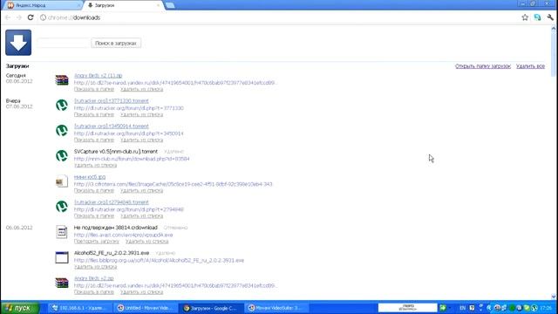The width and height of the screenshot is (558, 314).
Task: Click the nnm-club.ru download URL of SVCapture
Action: click(132, 159)
